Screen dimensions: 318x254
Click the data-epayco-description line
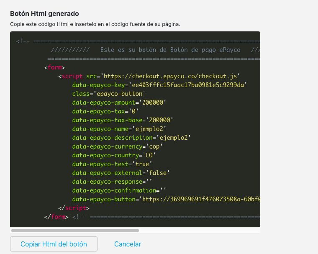point(131,138)
